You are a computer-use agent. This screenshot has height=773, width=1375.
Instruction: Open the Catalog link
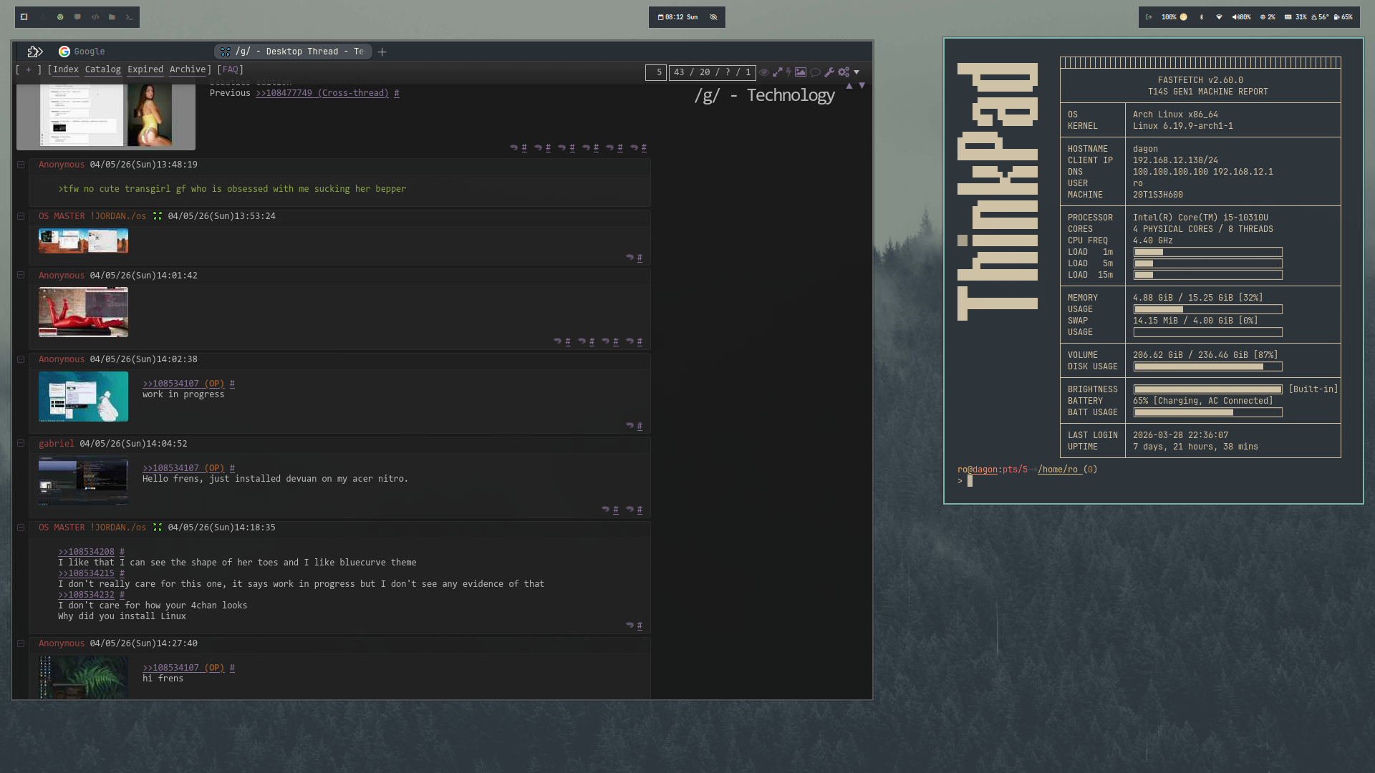point(102,69)
